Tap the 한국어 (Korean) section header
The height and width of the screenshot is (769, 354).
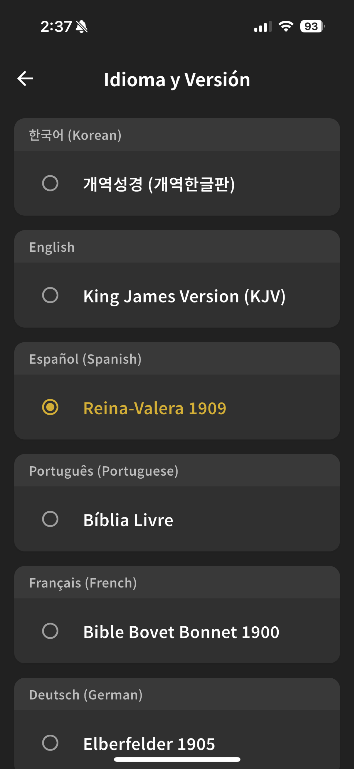[75, 135]
